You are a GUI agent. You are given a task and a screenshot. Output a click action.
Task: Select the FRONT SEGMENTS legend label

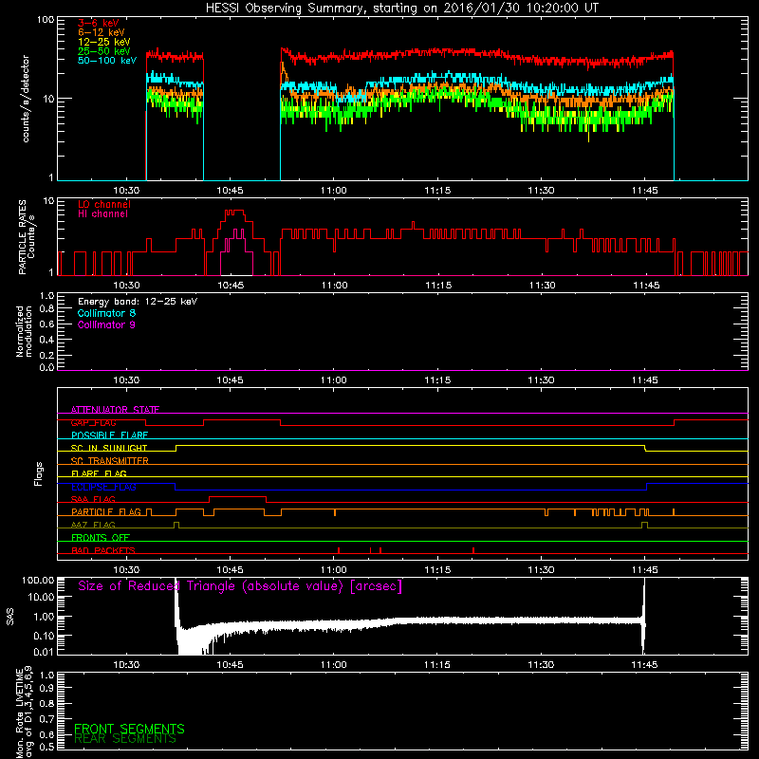pos(129,729)
